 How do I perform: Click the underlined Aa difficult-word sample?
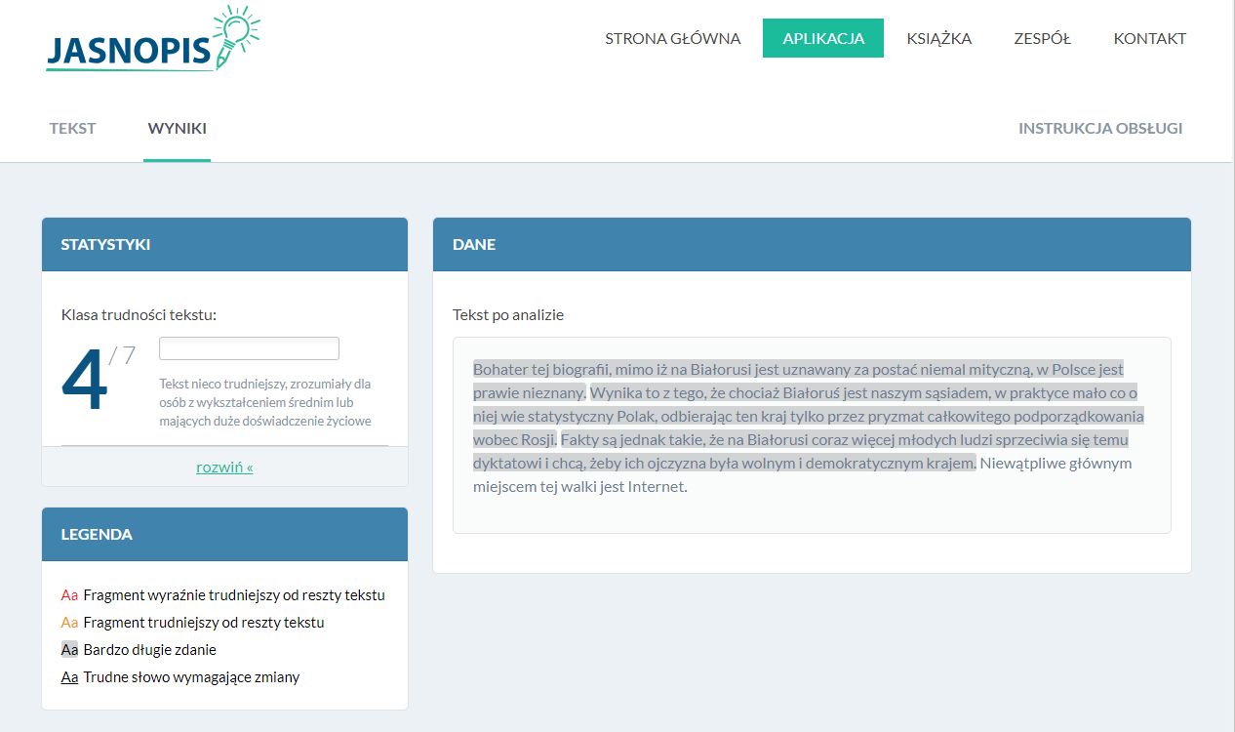tap(69, 677)
